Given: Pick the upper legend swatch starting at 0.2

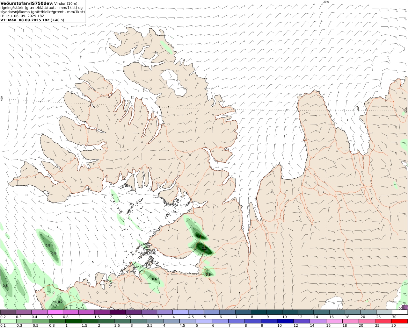Looking at the screenshot, I should (8, 312).
